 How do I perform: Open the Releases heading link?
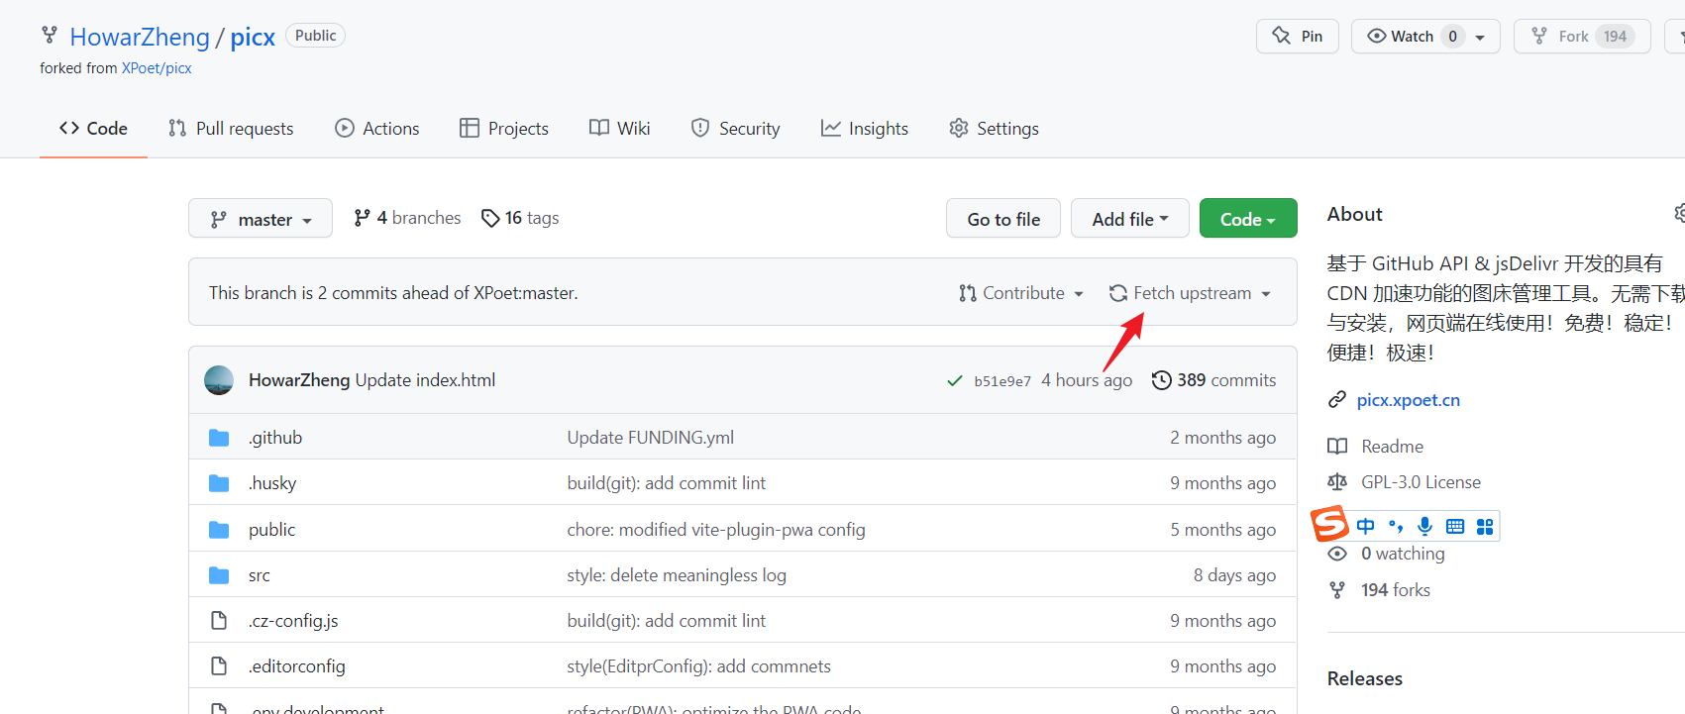1365,678
